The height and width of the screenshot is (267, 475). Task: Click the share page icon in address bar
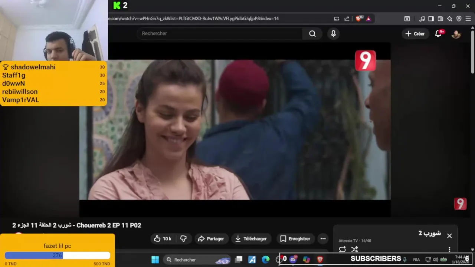[x=347, y=19]
